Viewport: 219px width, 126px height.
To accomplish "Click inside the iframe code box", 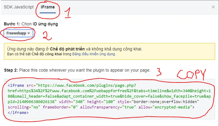I will tap(109, 99).
